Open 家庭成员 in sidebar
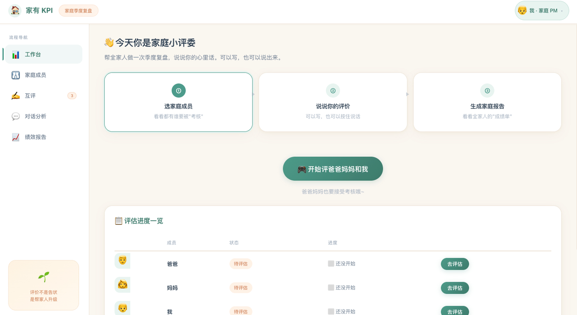Image resolution: width=577 pixels, height=315 pixels. tap(43, 75)
